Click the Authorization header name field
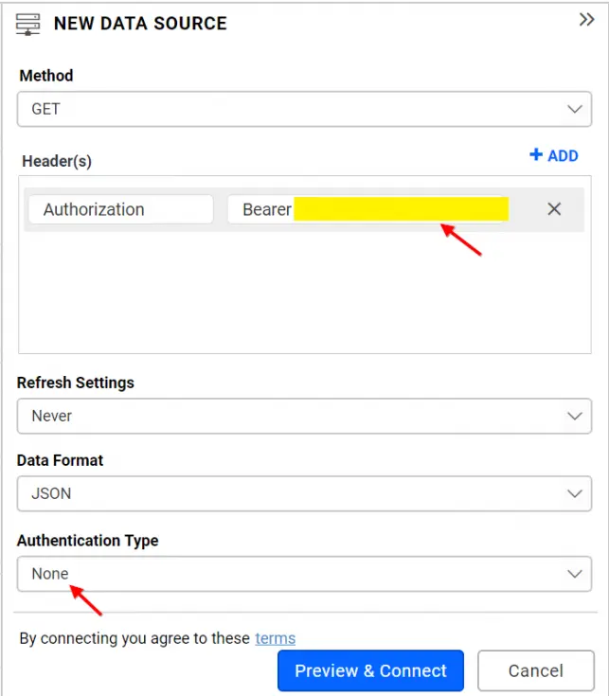Viewport: 609px width, 696px height. click(x=120, y=209)
